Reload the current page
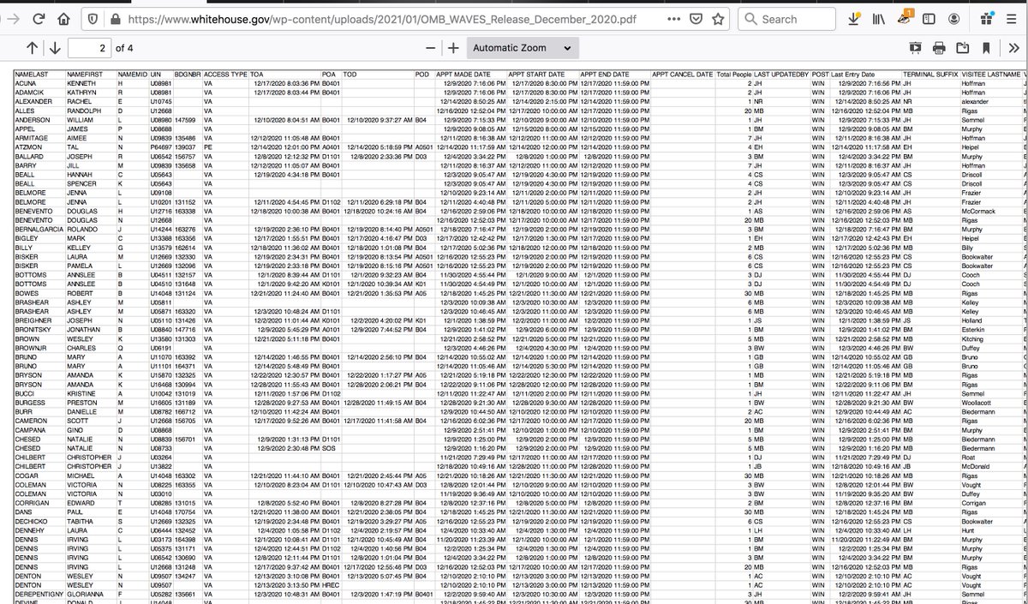Image resolution: width=1028 pixels, height=604 pixels. point(37,19)
